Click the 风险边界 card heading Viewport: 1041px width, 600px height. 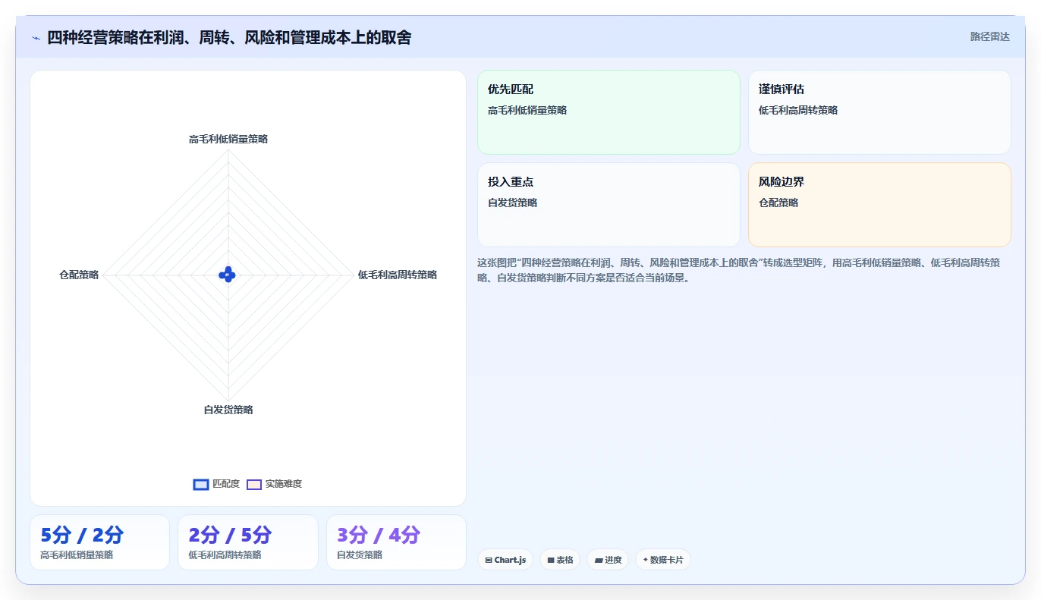coord(782,182)
